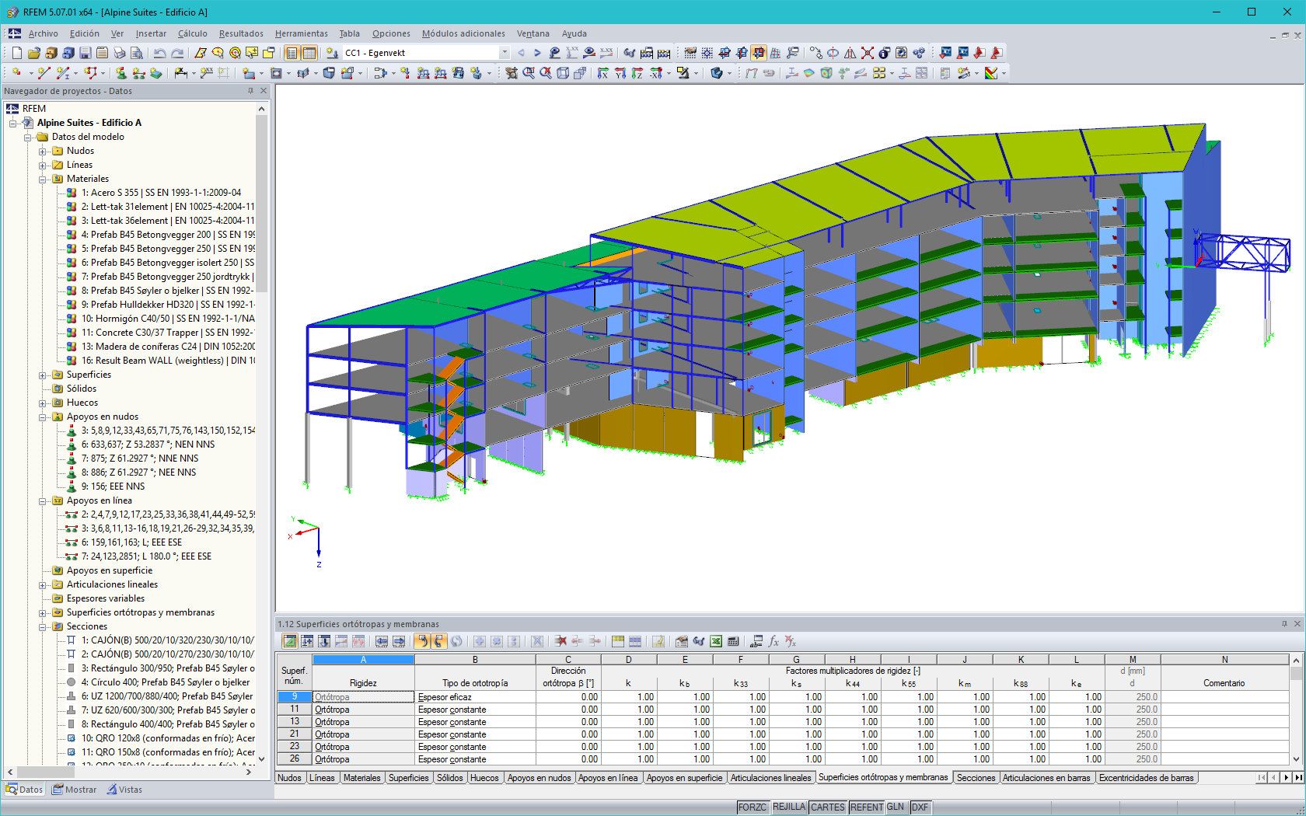Open the Resultados menu
The width and height of the screenshot is (1306, 816).
240,33
